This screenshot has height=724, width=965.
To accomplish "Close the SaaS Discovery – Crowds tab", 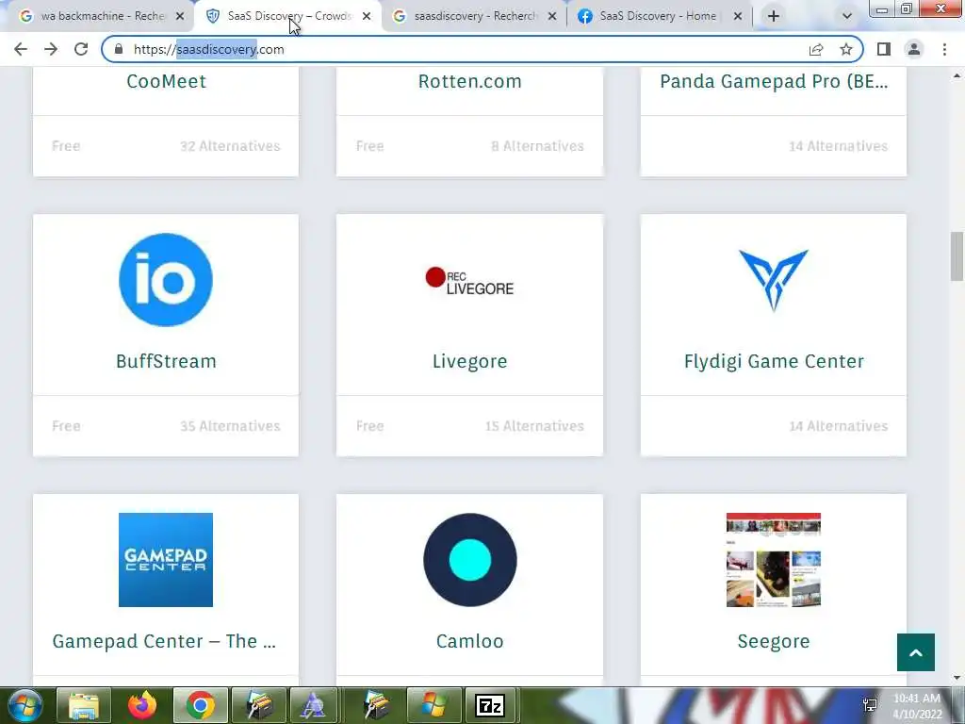I will [367, 17].
